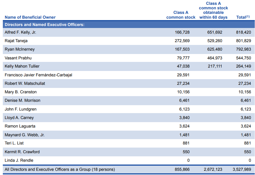The width and height of the screenshot is (255, 175).
Task: Click value 47,038 in Kelly Mahon Tullier row
Action: click(x=183, y=66)
